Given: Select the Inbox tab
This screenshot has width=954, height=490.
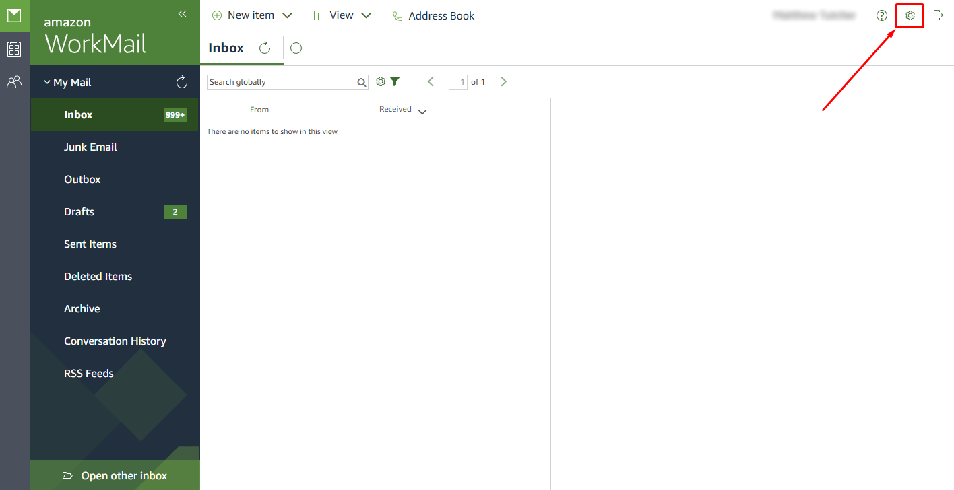Looking at the screenshot, I should (x=226, y=48).
